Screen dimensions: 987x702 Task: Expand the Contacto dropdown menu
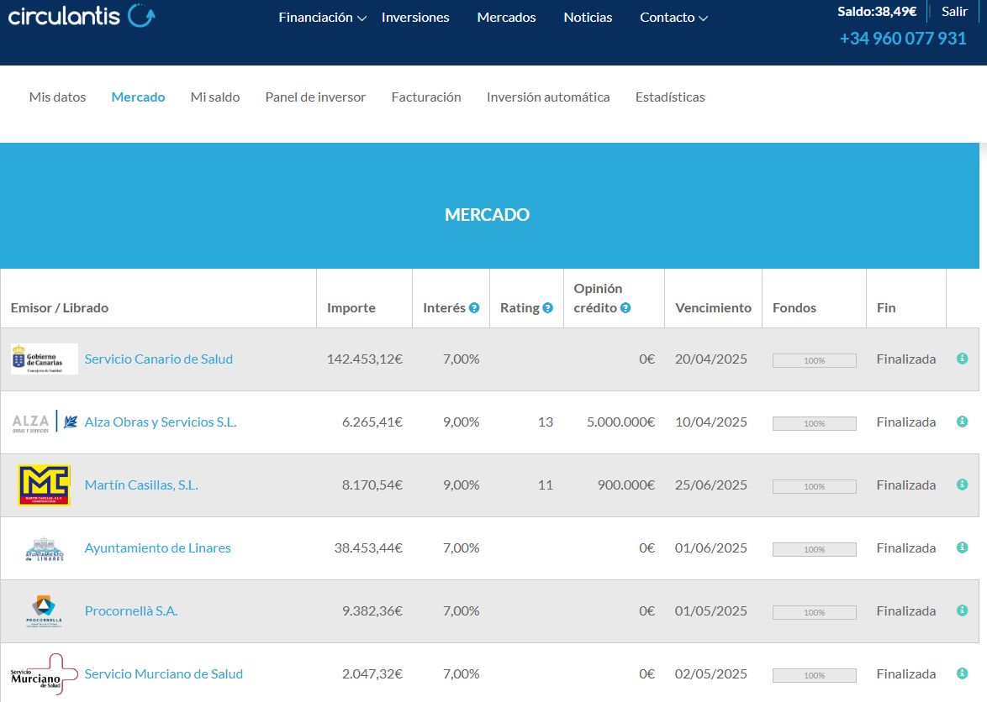click(673, 18)
